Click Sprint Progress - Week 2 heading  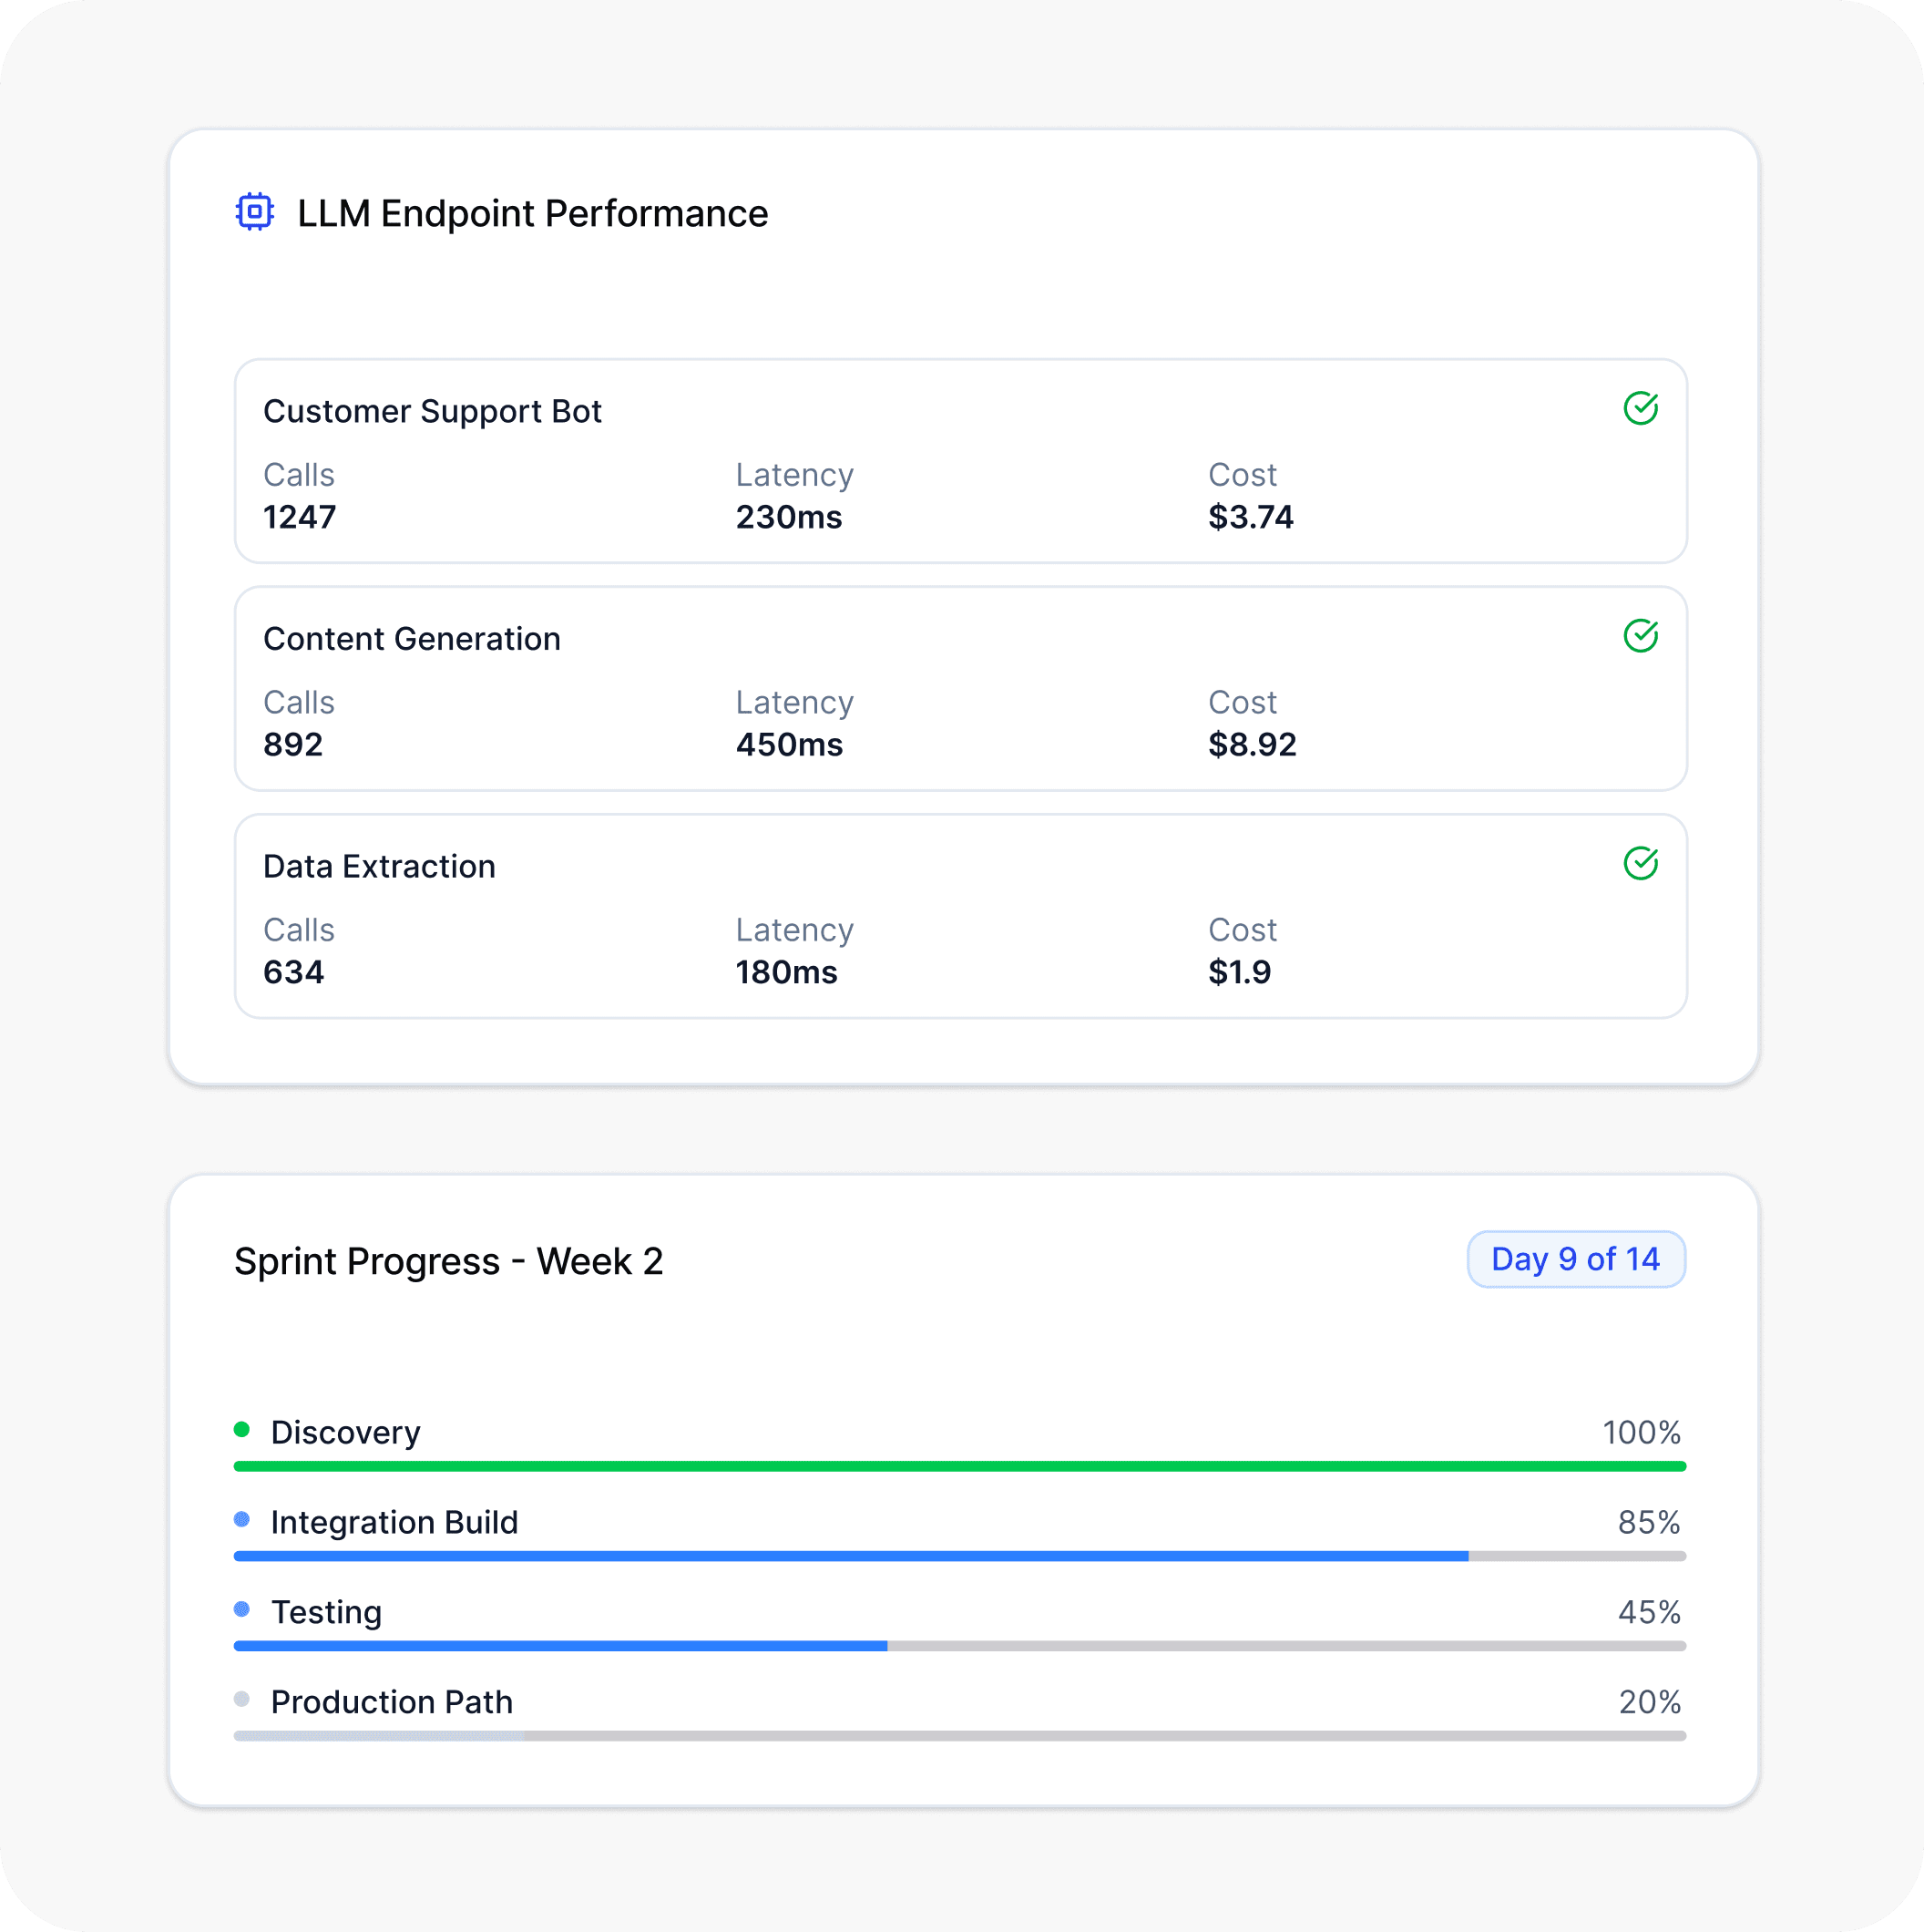449,1261
